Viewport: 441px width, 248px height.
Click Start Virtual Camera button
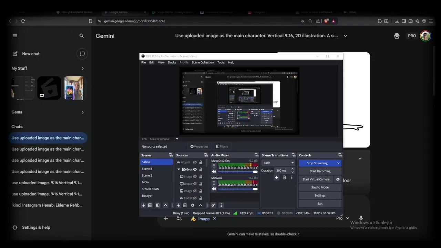(x=316, y=179)
